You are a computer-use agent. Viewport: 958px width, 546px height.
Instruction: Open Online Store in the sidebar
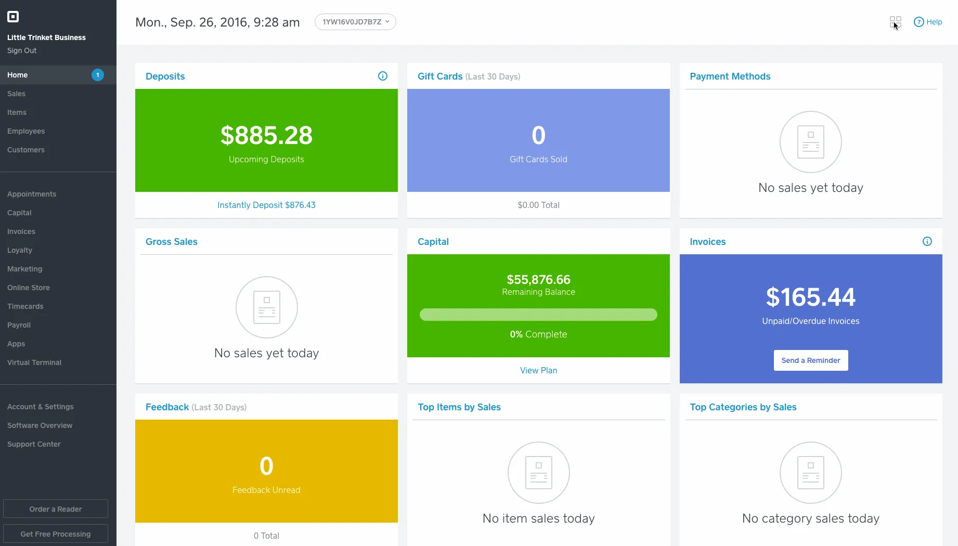point(58,288)
